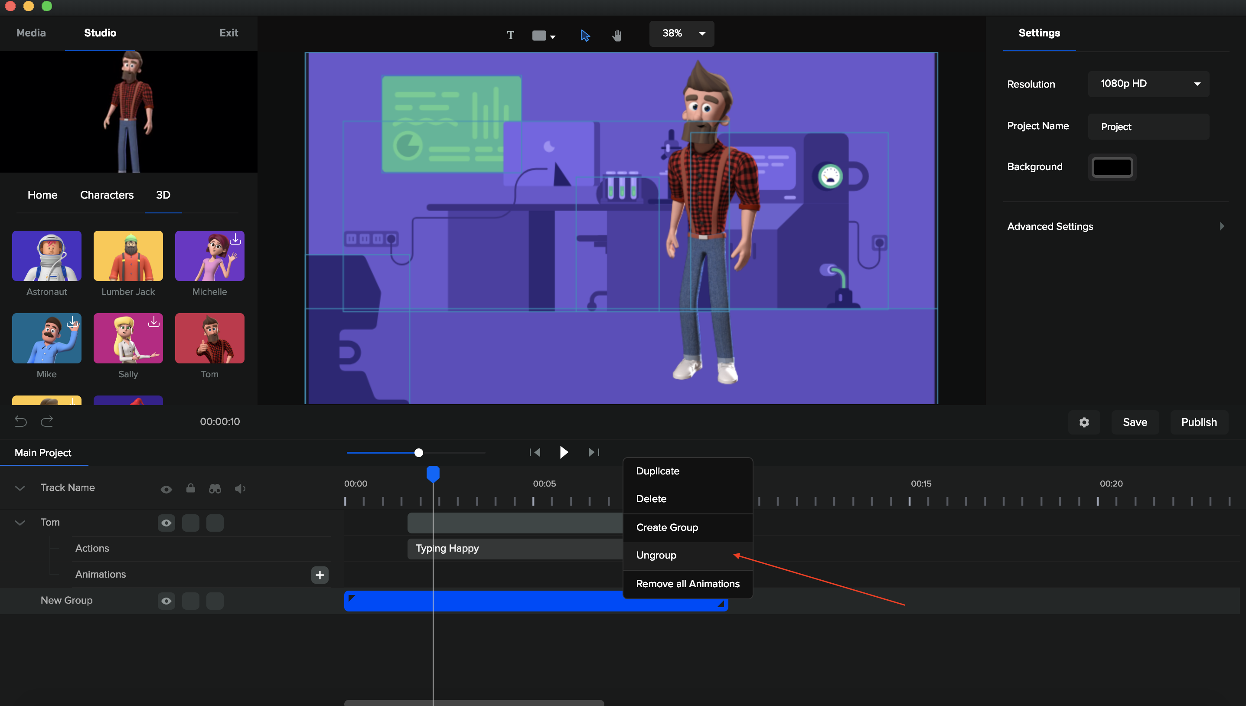Select the Text tool
The width and height of the screenshot is (1246, 706).
click(510, 35)
